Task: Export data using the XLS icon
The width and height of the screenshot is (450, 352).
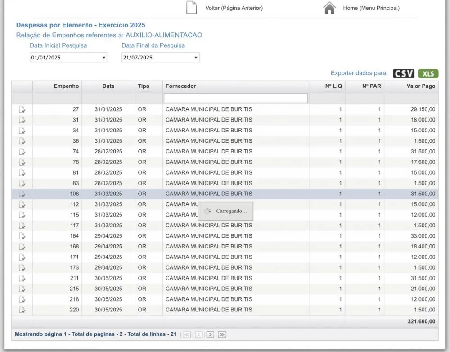Action: pyautogui.click(x=428, y=73)
